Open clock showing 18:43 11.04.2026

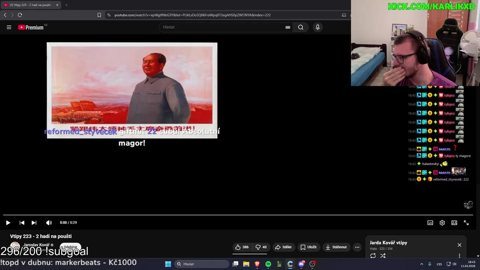[468, 264]
